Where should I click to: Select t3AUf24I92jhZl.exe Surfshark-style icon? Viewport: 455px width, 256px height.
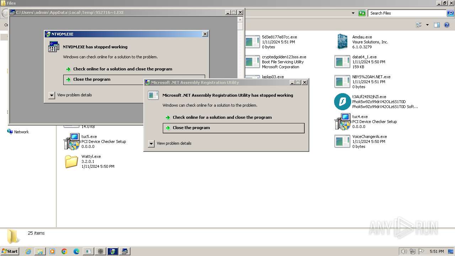click(342, 101)
